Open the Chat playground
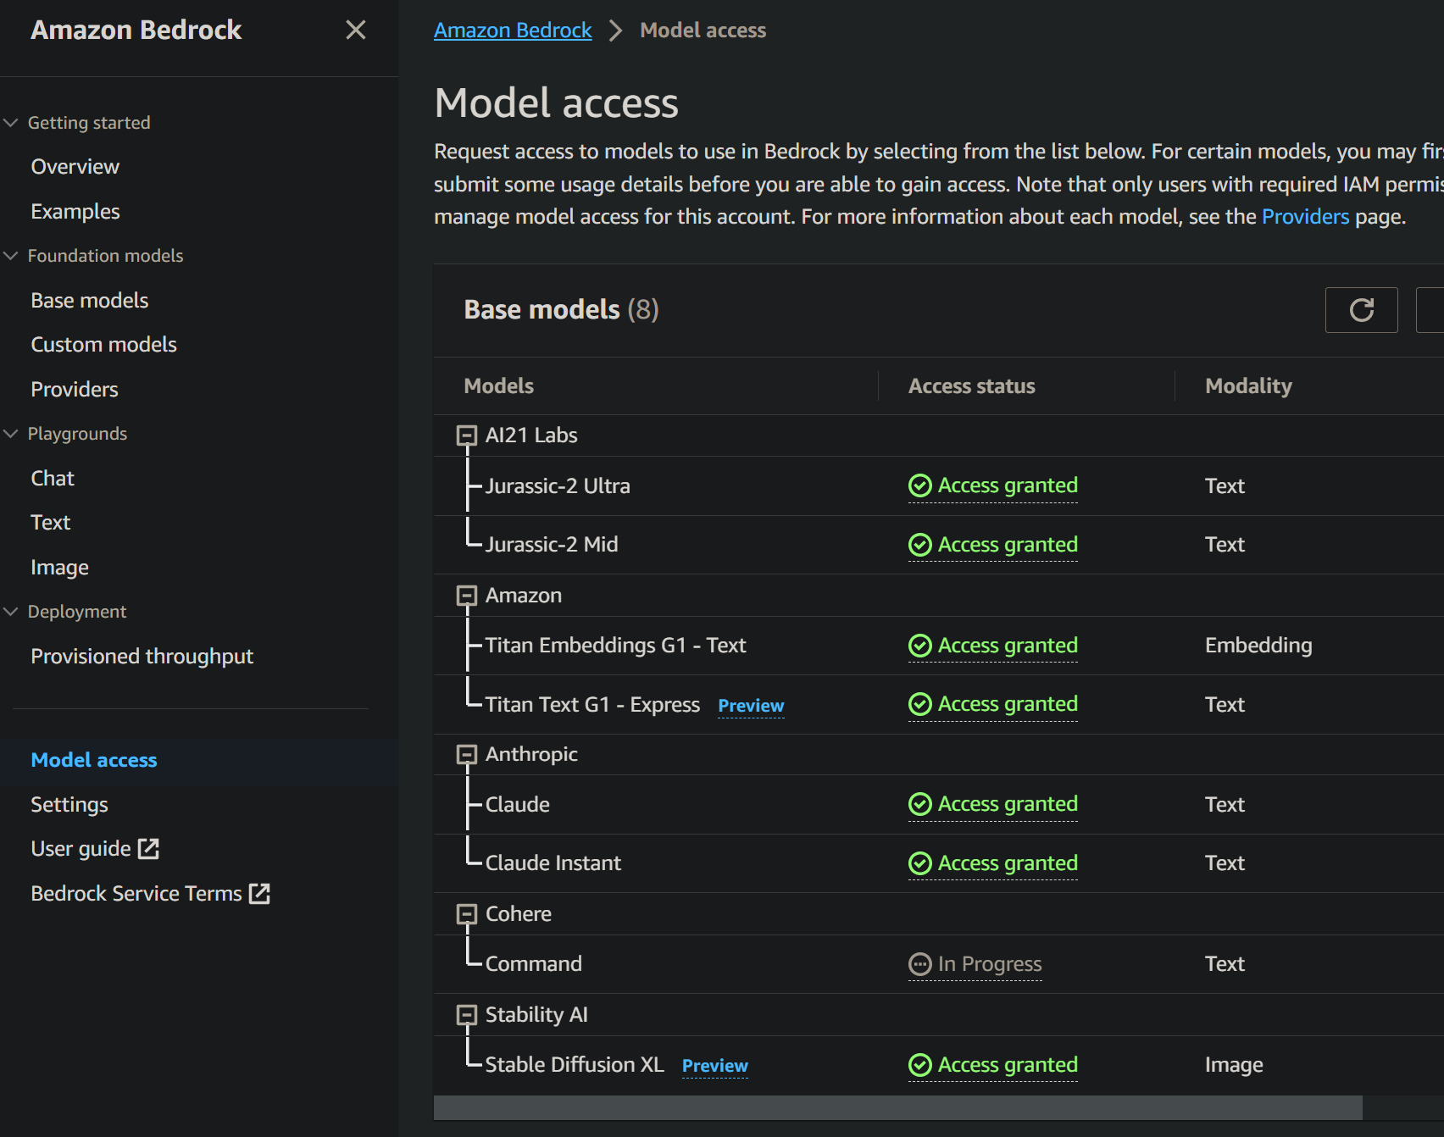Viewport: 1444px width, 1137px height. click(x=53, y=478)
